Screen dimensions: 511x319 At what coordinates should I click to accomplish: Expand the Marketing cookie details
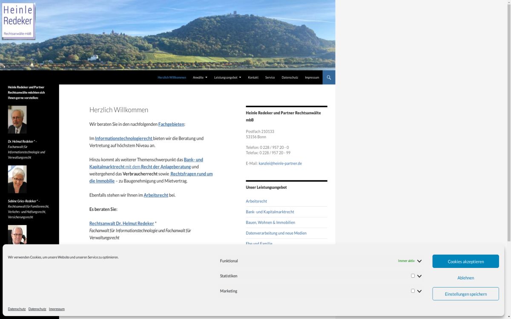(419, 291)
